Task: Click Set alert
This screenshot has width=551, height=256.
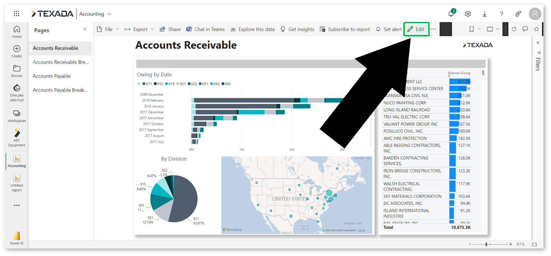Action: coord(388,29)
